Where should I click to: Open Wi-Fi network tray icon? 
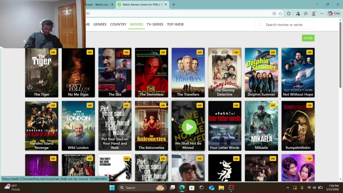click(309, 188)
